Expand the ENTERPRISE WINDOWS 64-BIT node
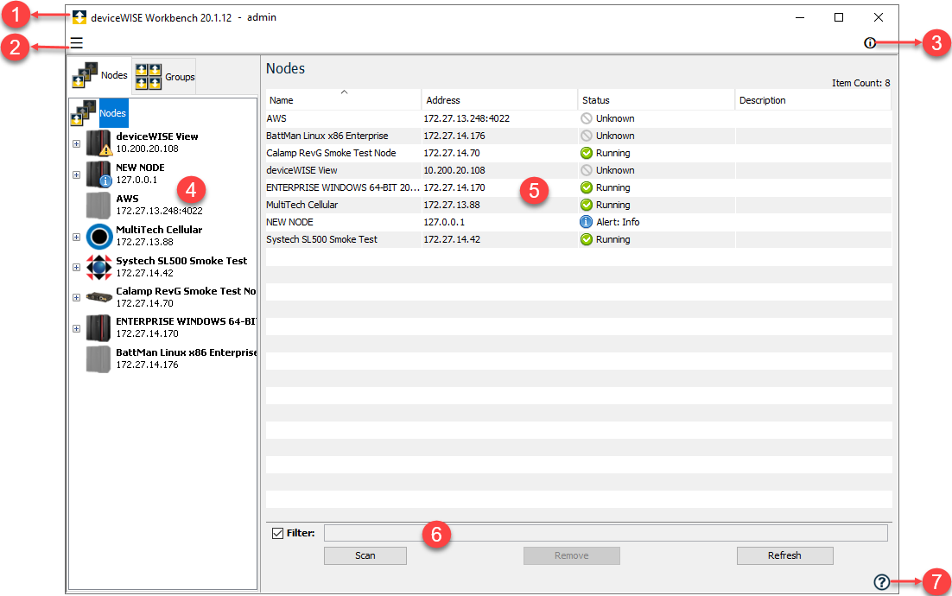 tap(77, 328)
